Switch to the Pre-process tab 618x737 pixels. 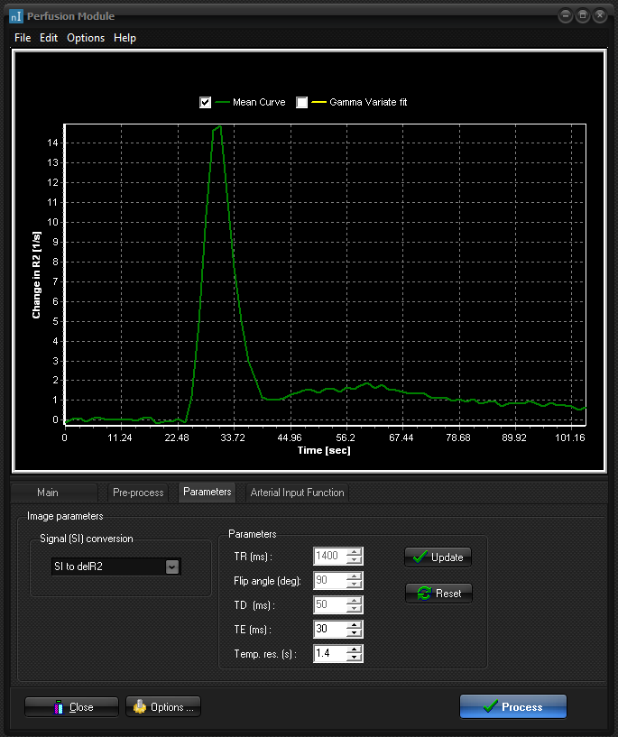(138, 493)
